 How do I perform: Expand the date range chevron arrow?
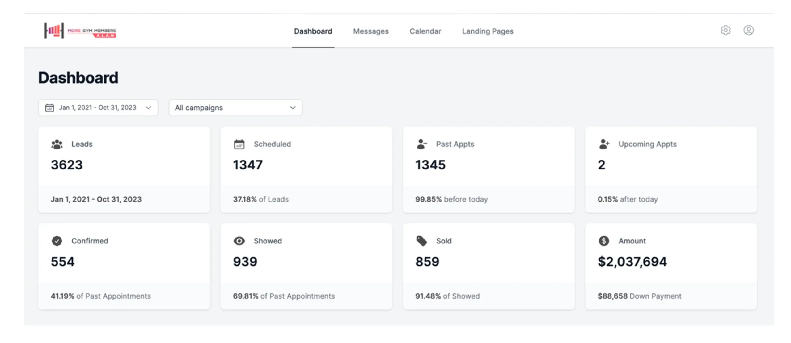coord(148,108)
